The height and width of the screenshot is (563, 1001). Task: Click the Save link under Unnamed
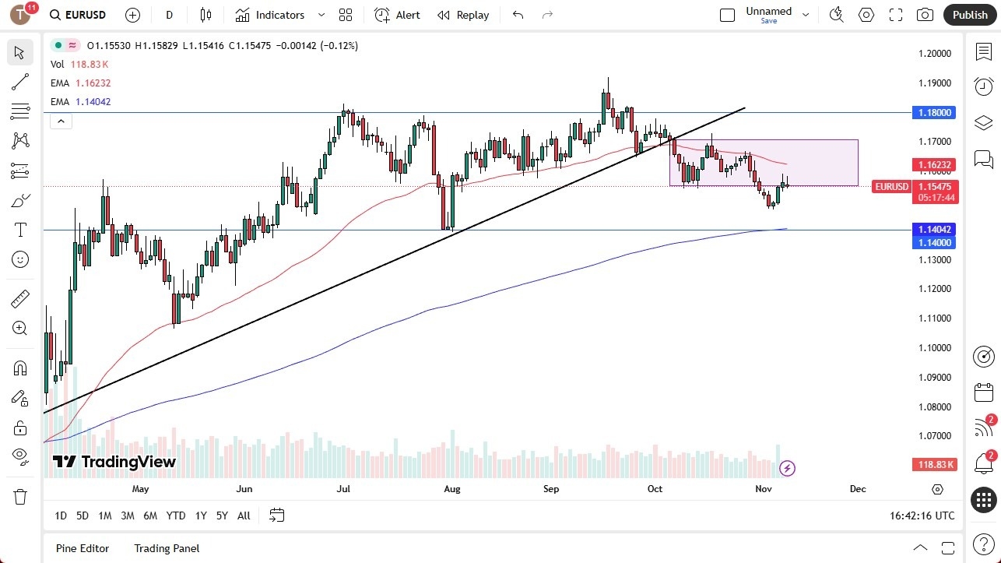pos(768,21)
